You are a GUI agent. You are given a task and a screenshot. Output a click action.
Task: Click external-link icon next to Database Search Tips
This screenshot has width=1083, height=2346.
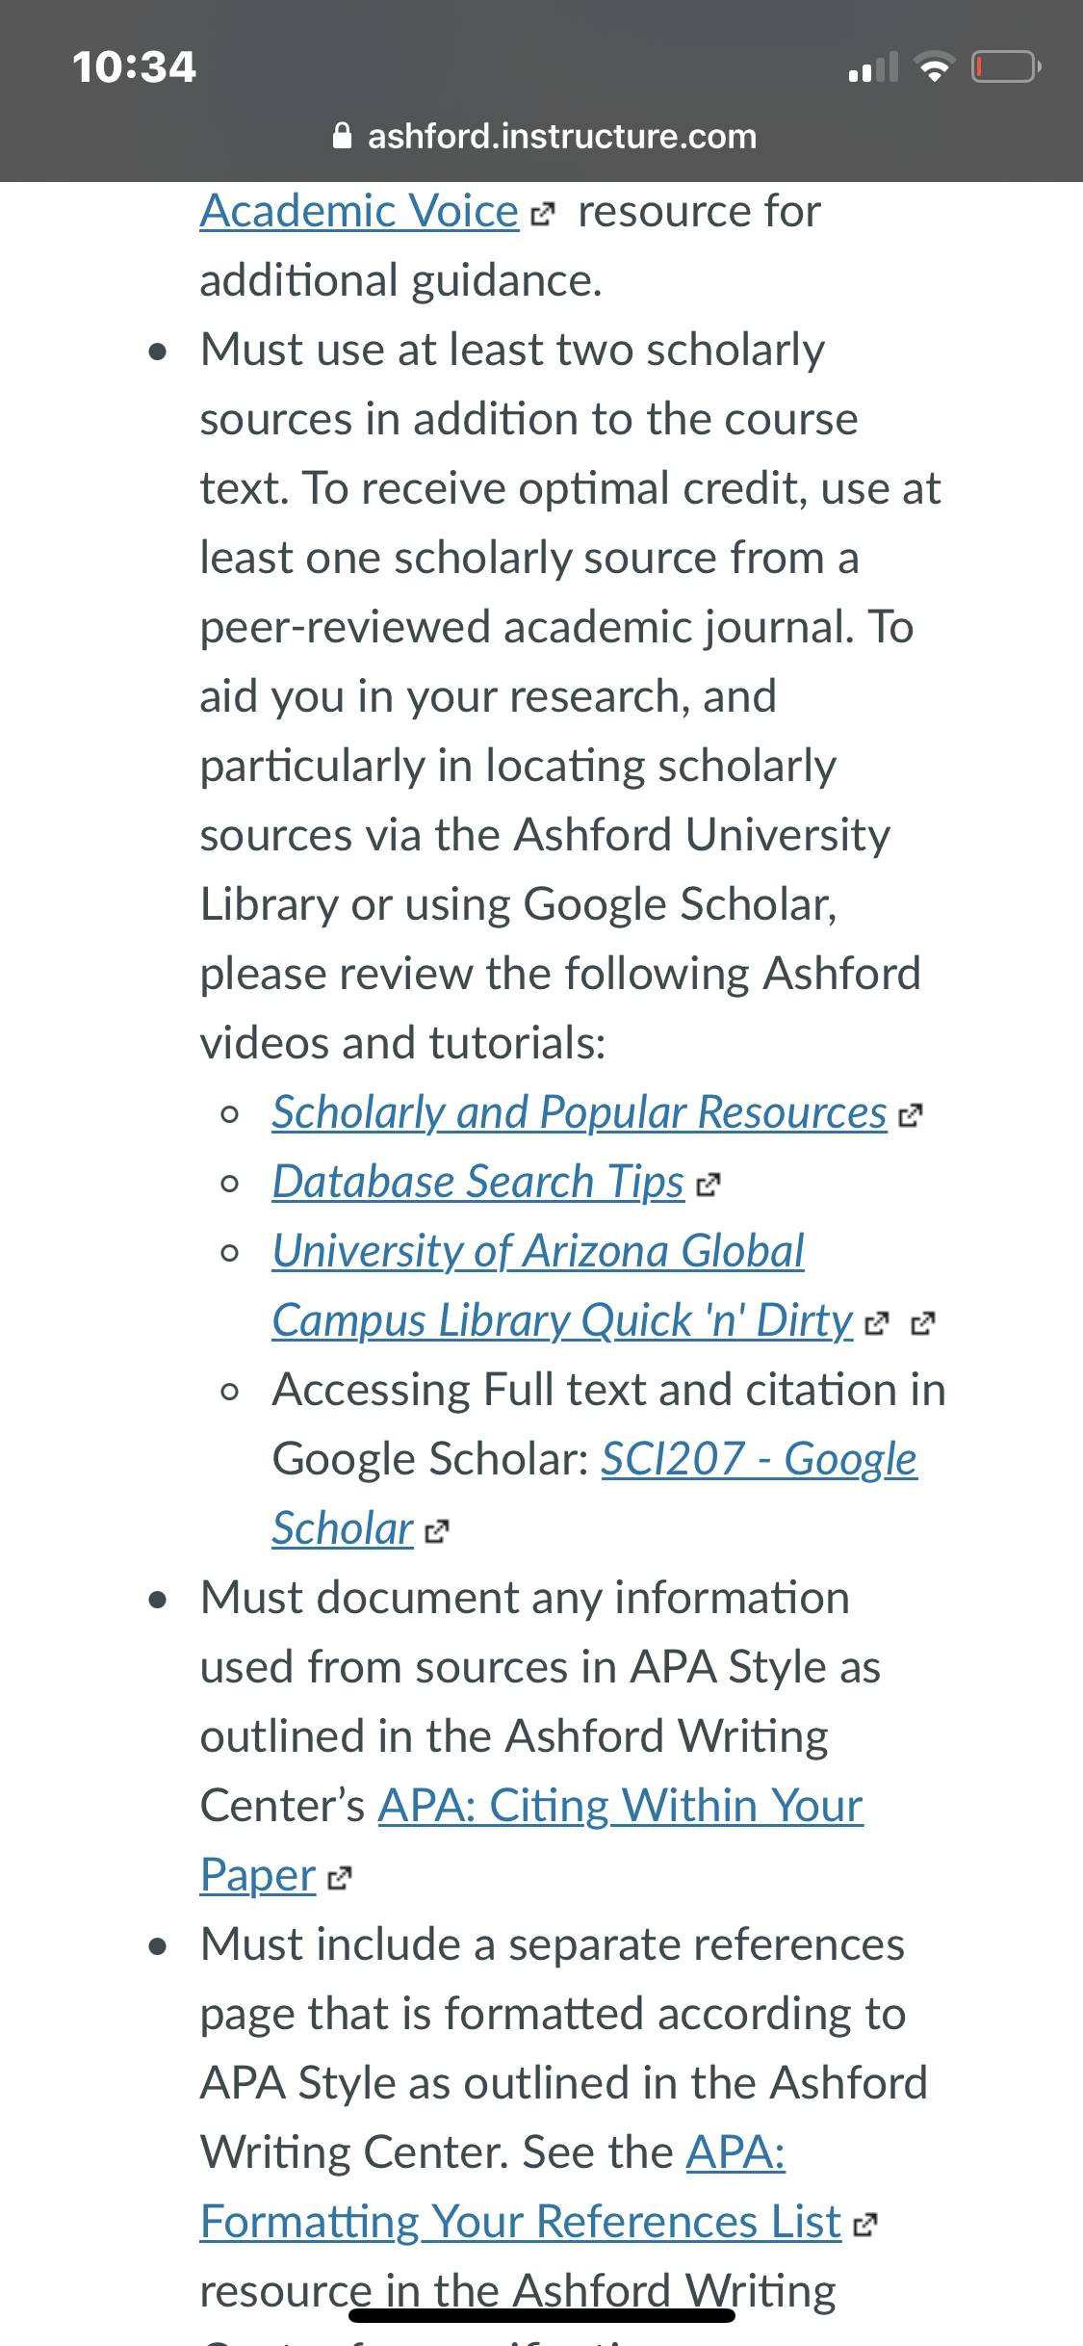pos(708,1185)
